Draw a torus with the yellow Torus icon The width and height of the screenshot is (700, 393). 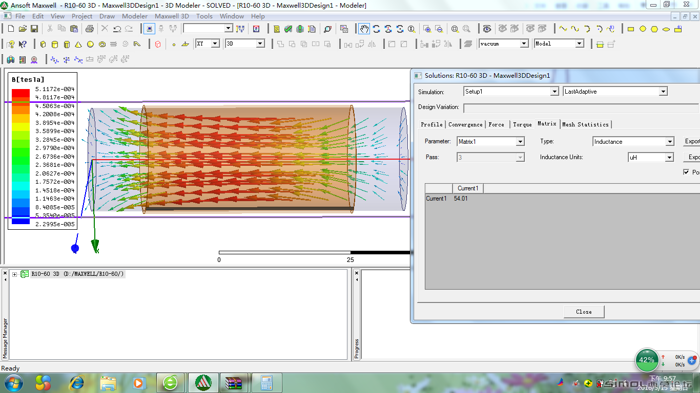(102, 44)
